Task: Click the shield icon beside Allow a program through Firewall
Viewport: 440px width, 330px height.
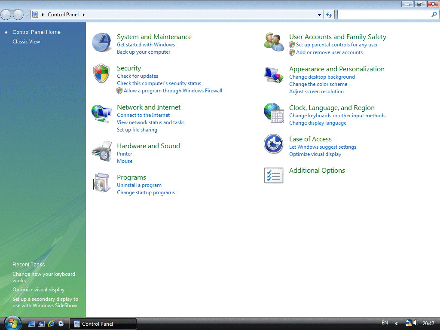Action: [x=119, y=91]
